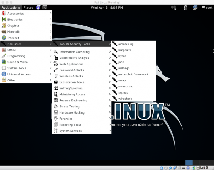Click the Vulnerability Analysis padlock icon
Screen dimensions: 214x170
[x=56, y=58]
